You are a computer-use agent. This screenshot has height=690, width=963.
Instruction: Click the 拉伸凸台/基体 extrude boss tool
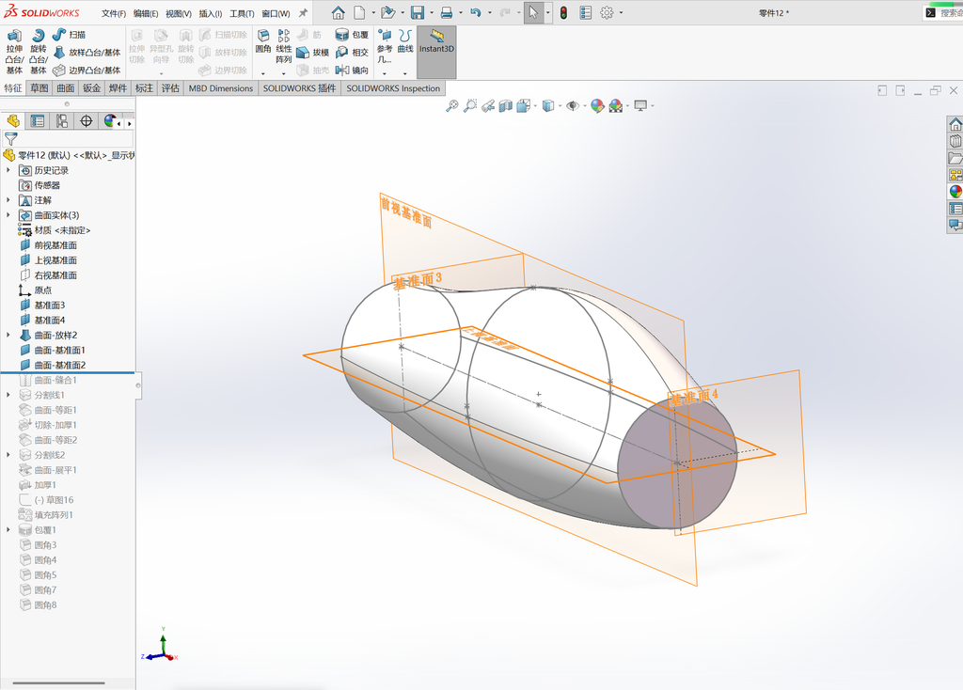14,52
